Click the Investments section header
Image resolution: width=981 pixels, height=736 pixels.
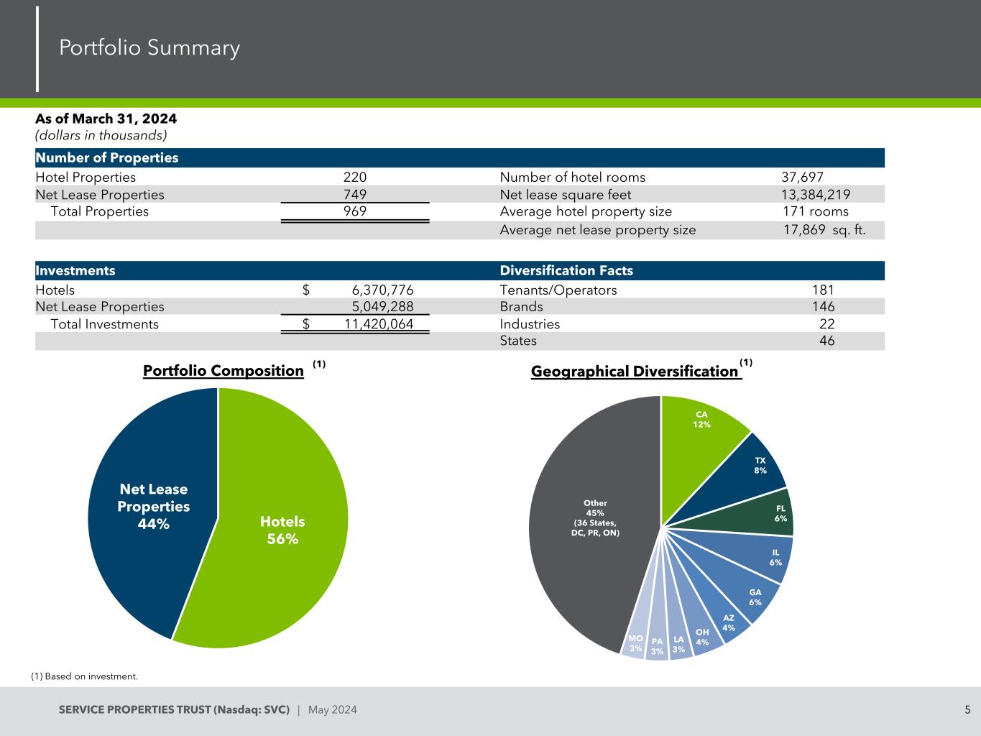click(x=75, y=271)
